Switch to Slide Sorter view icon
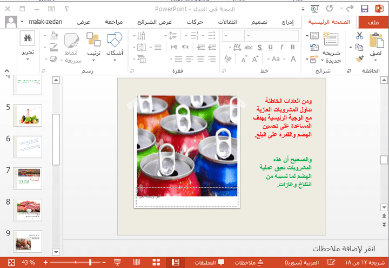This screenshot has width=389, height=268. [156, 262]
